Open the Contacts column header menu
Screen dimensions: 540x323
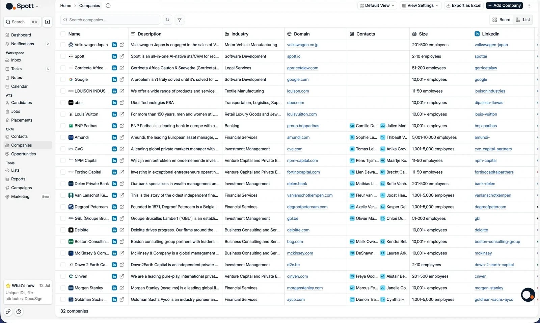(x=378, y=34)
